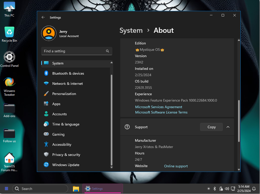260x194 pixels.
Task: Click the Accessibility figure icon
Action: click(x=46, y=144)
